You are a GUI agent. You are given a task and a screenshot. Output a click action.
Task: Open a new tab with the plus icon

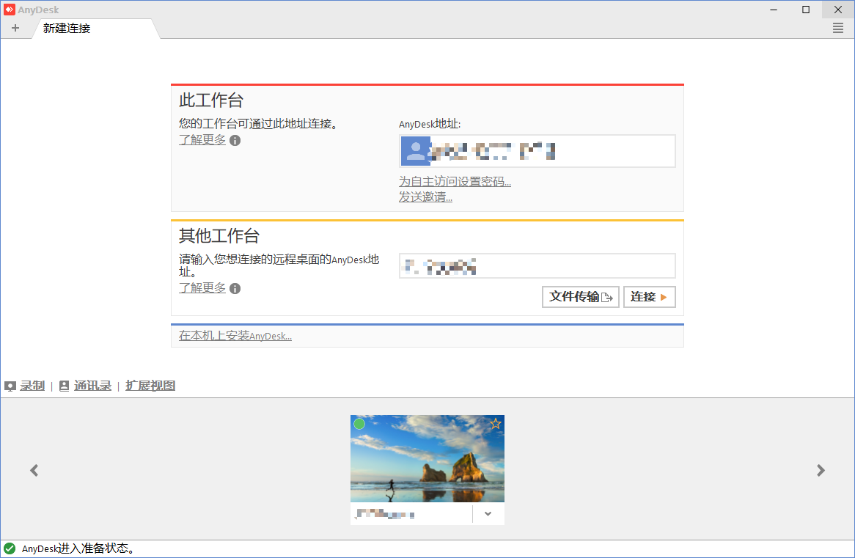[15, 28]
